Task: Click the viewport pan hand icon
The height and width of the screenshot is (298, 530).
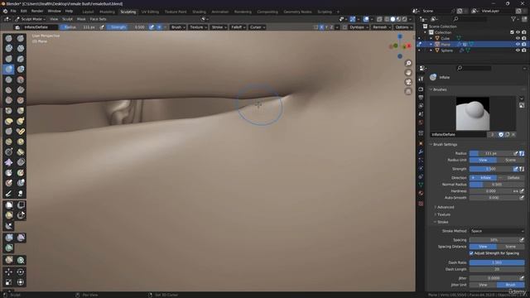Action: tap(408, 73)
